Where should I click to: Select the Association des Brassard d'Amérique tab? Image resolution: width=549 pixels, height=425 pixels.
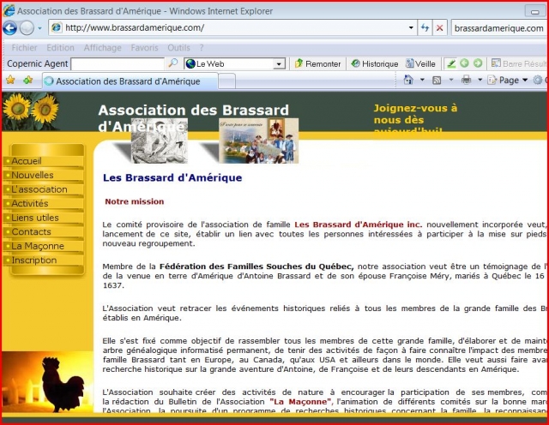130,81
